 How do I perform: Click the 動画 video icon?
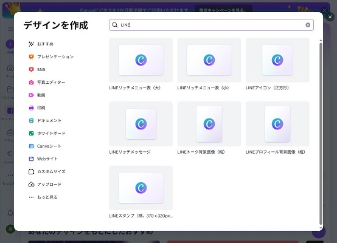(31, 95)
